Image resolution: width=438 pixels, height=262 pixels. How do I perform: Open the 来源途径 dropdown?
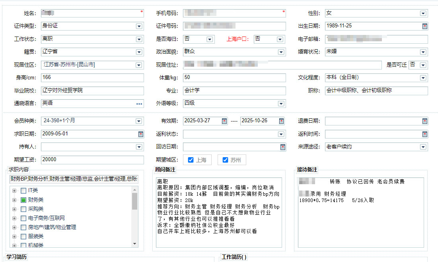[x=423, y=147]
